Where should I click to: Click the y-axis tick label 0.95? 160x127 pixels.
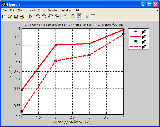(x=17, y=37)
